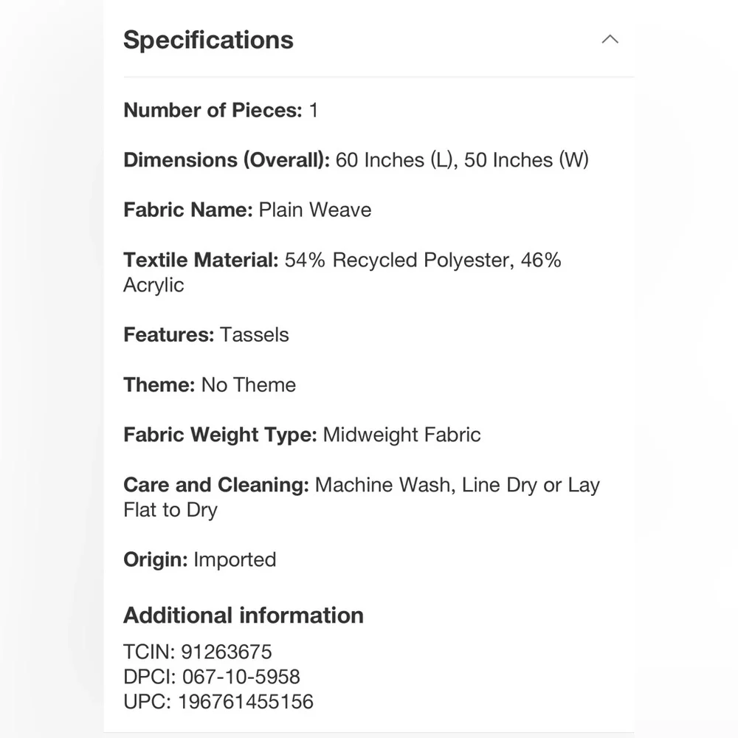738x738 pixels.
Task: Select the Plain Weave value text
Action: point(315,210)
